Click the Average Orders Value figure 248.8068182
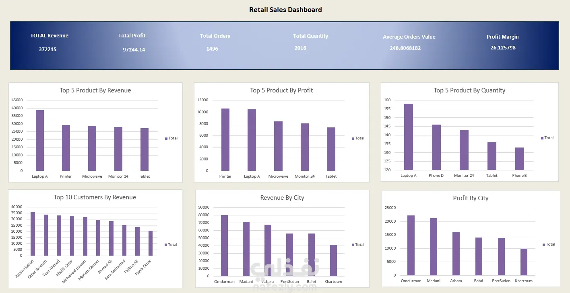570x293 pixels. 405,48
